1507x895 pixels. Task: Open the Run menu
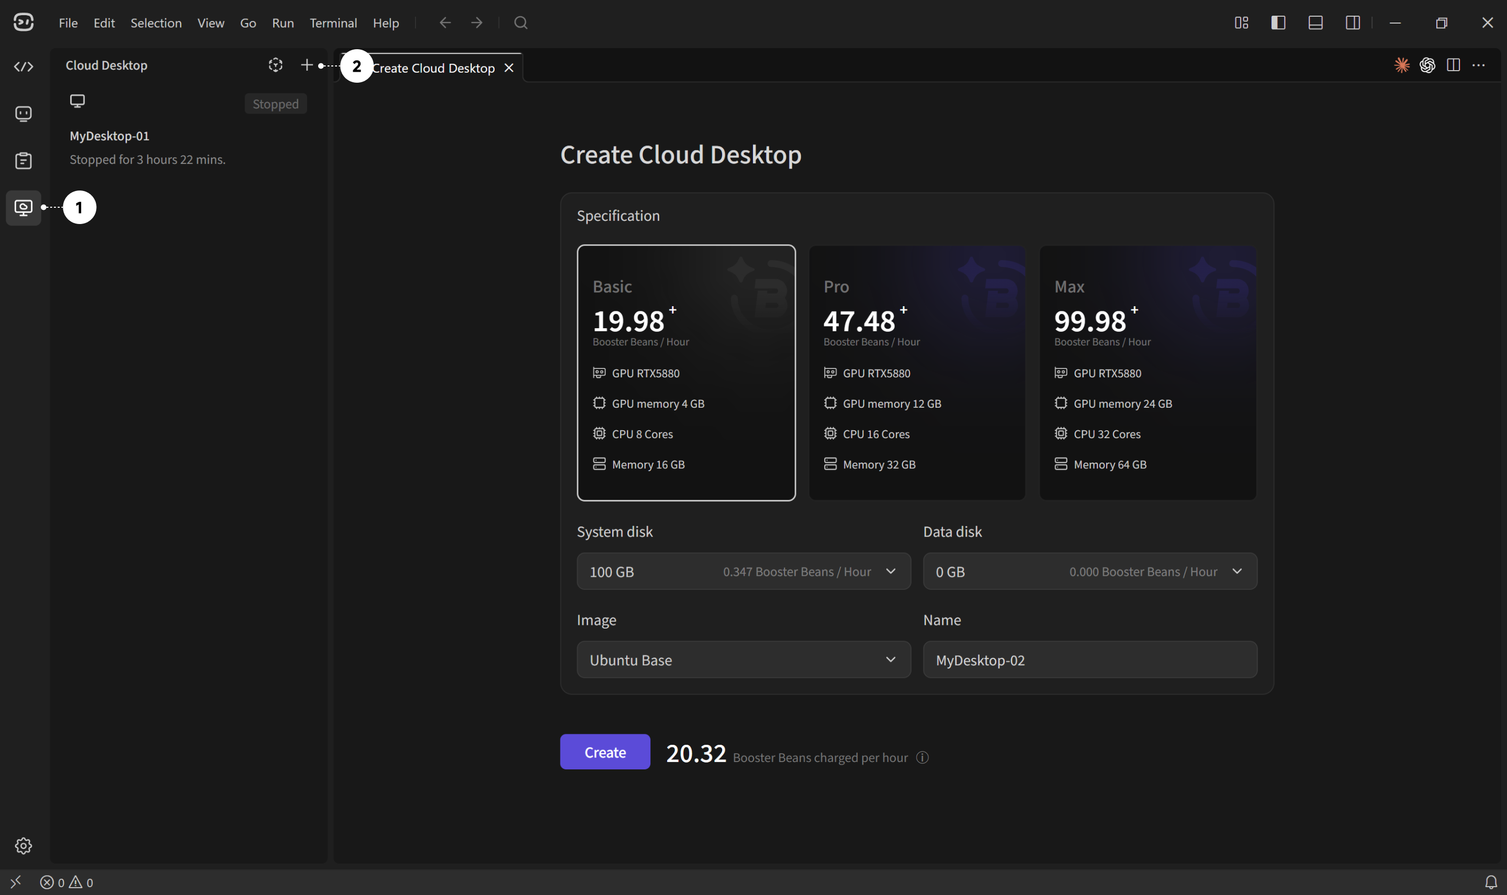pos(283,23)
